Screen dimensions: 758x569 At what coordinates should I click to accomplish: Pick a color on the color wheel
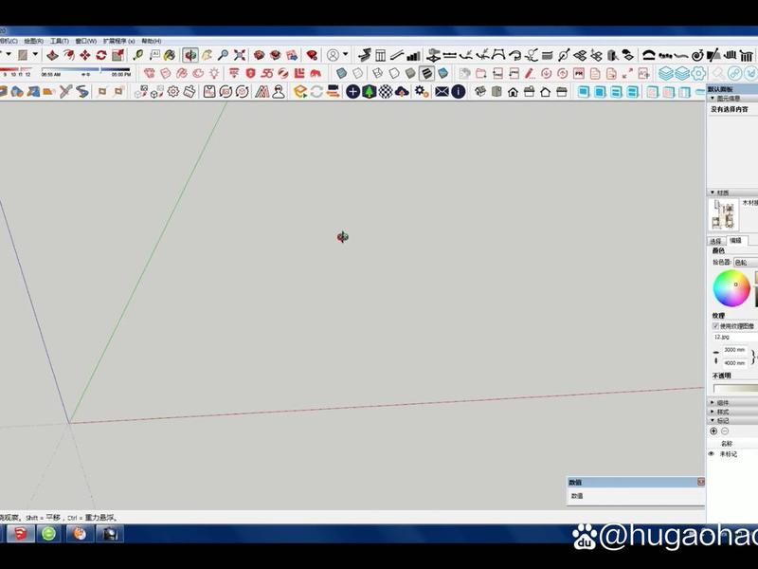(x=731, y=288)
